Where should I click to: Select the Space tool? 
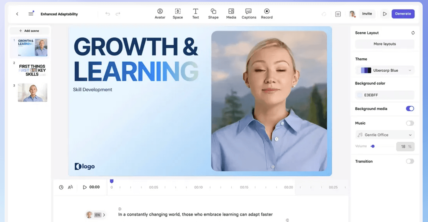178,14
